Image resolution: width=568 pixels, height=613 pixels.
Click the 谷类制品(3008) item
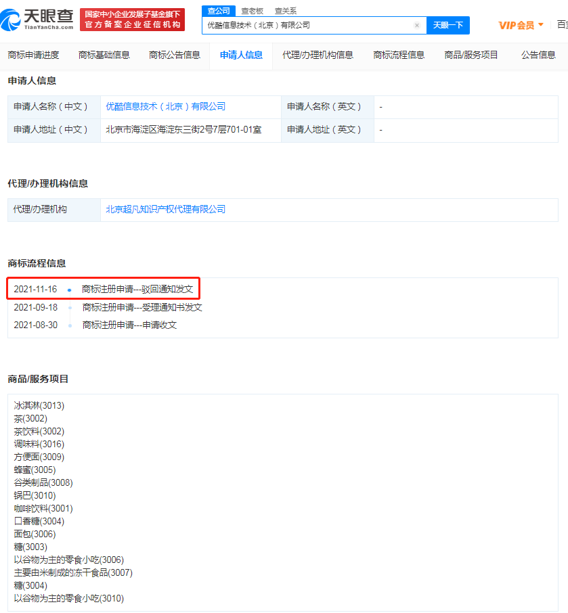[43, 483]
